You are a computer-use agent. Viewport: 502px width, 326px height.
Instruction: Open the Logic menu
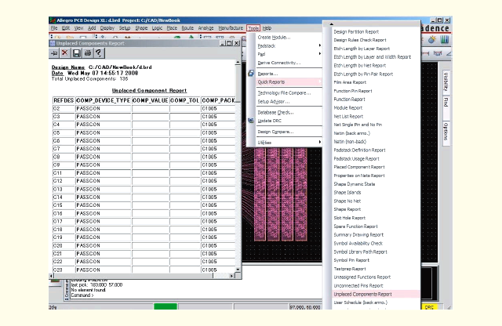[157, 28]
